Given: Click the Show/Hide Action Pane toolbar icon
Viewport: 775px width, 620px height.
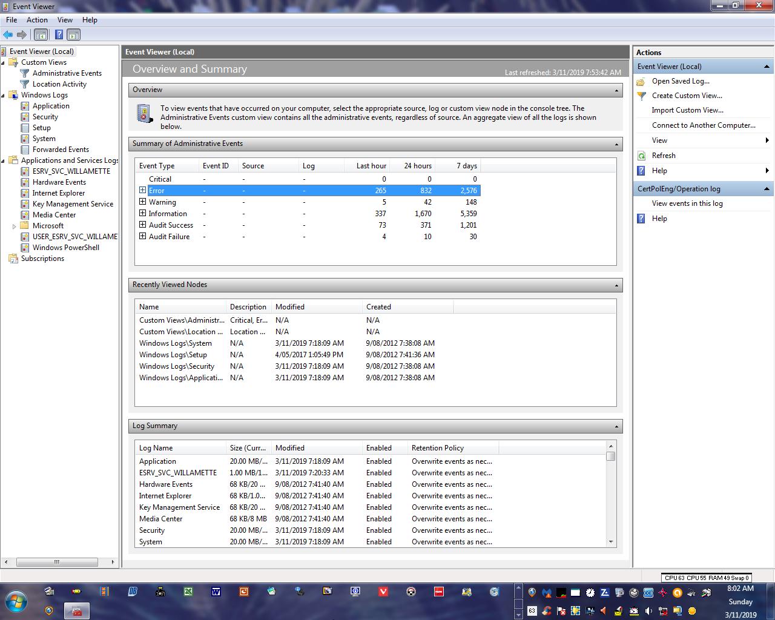Looking at the screenshot, I should pyautogui.click(x=73, y=35).
